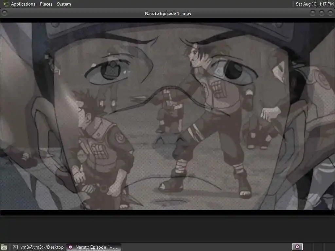The height and width of the screenshot is (251, 335).
Task: Minimize the Naruto Episode 1 mpv window
Action: tap(312, 13)
